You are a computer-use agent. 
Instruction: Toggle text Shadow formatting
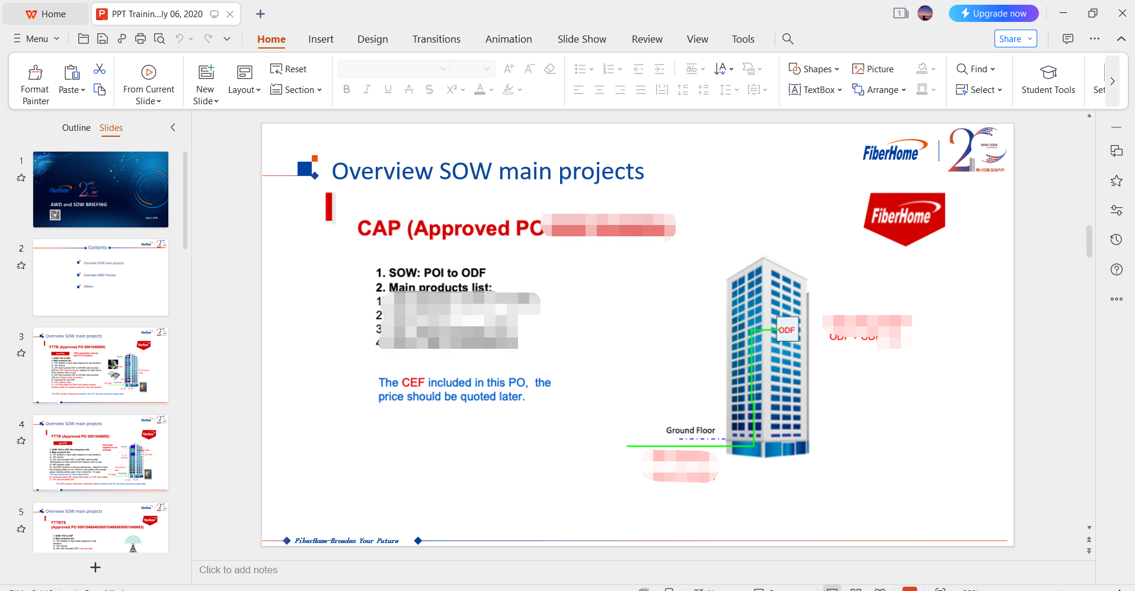(x=430, y=89)
